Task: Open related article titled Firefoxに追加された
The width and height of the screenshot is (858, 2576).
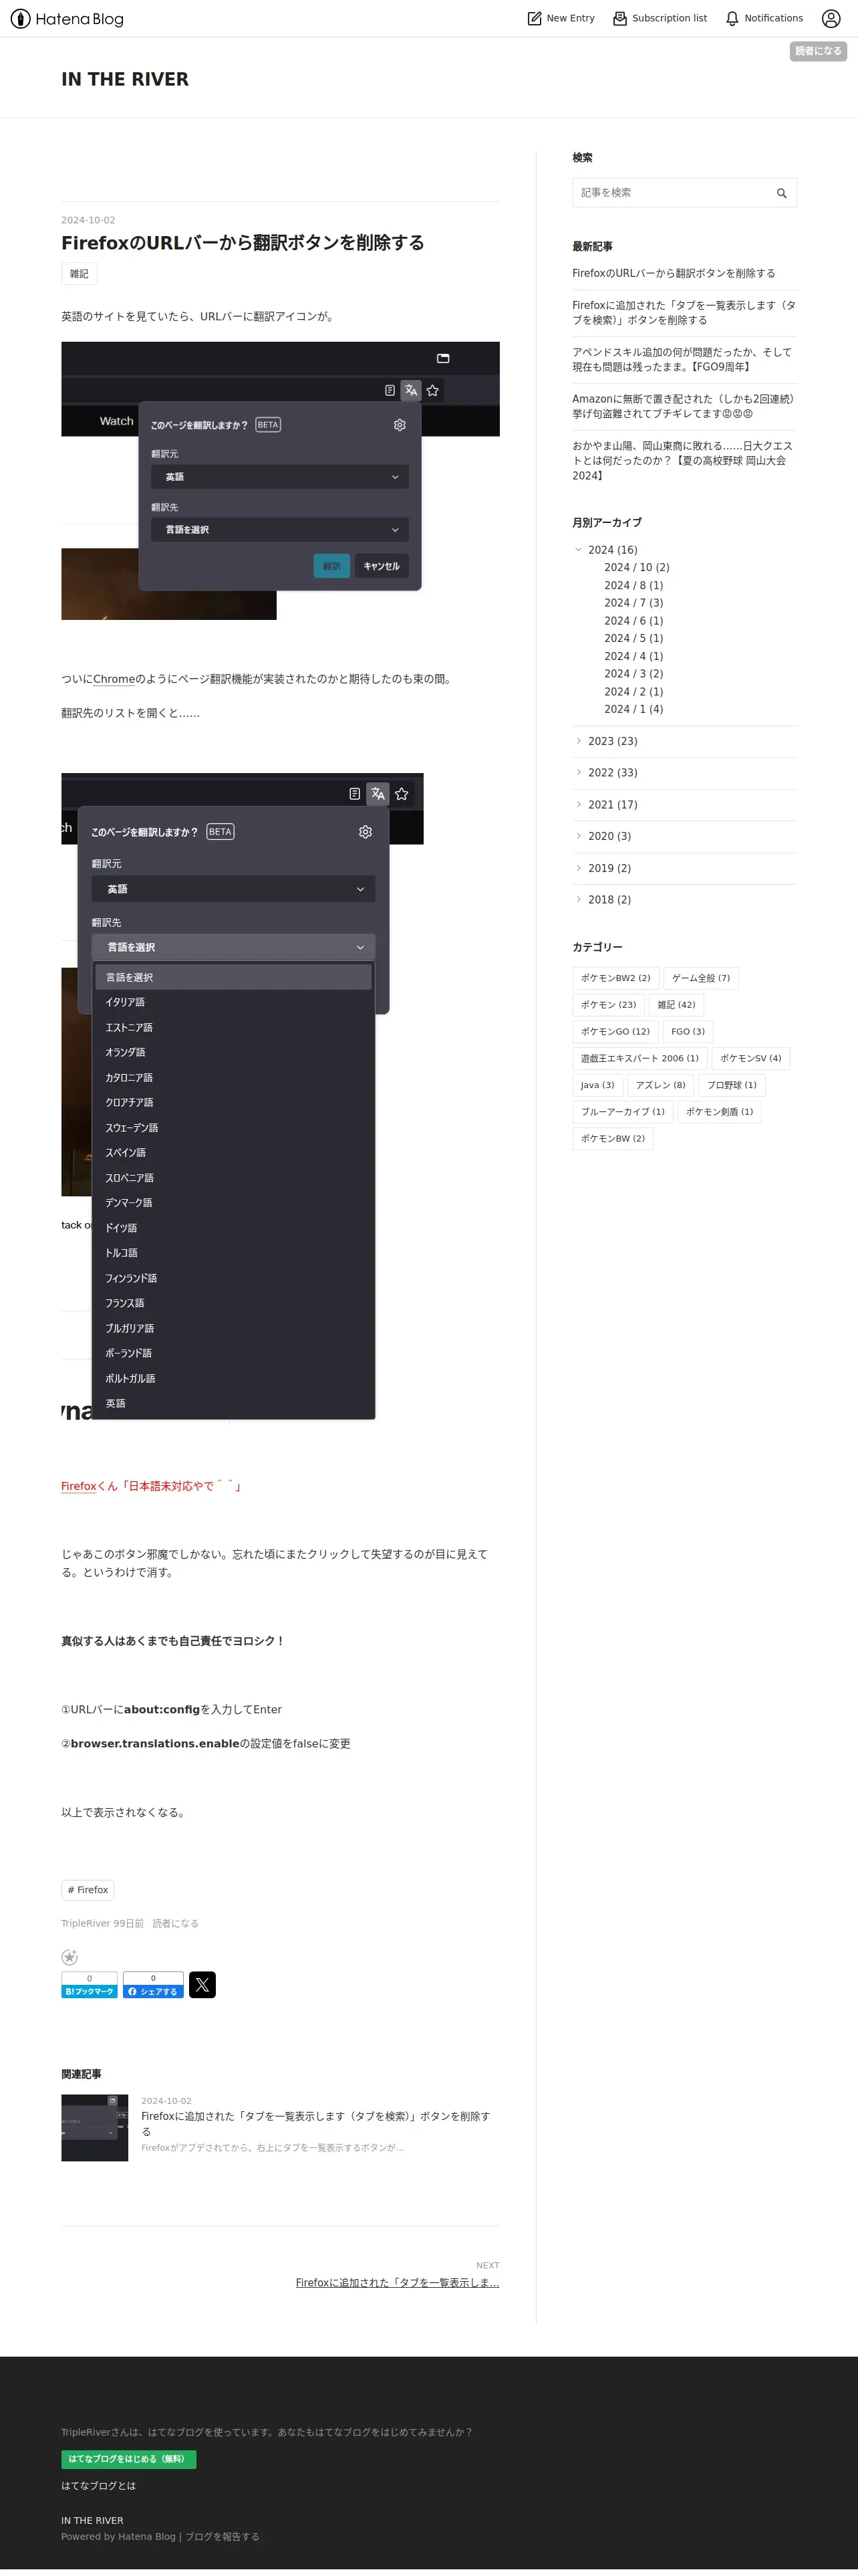Action: click(315, 2124)
